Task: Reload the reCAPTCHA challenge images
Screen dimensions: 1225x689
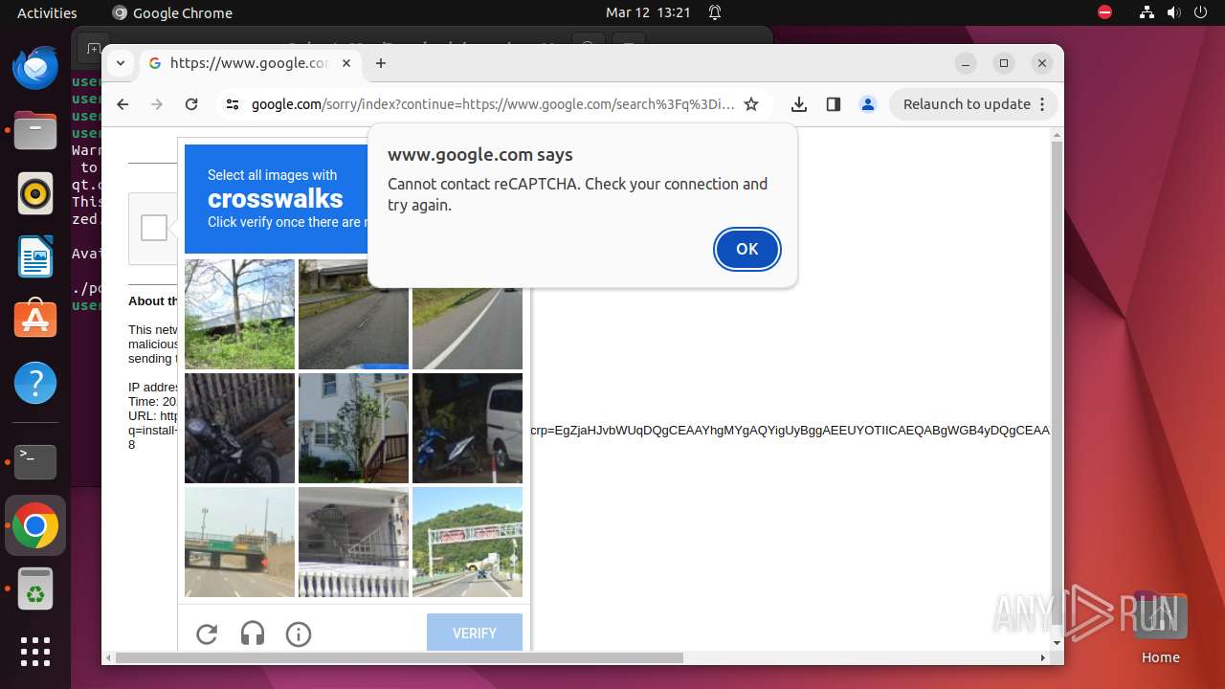Action: click(x=207, y=633)
